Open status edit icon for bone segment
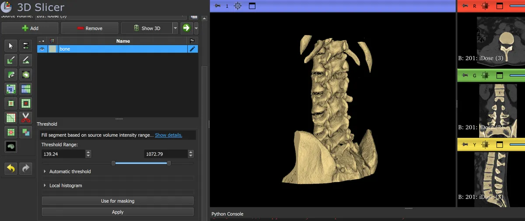Viewport: 525px width, 221px height. (192, 49)
